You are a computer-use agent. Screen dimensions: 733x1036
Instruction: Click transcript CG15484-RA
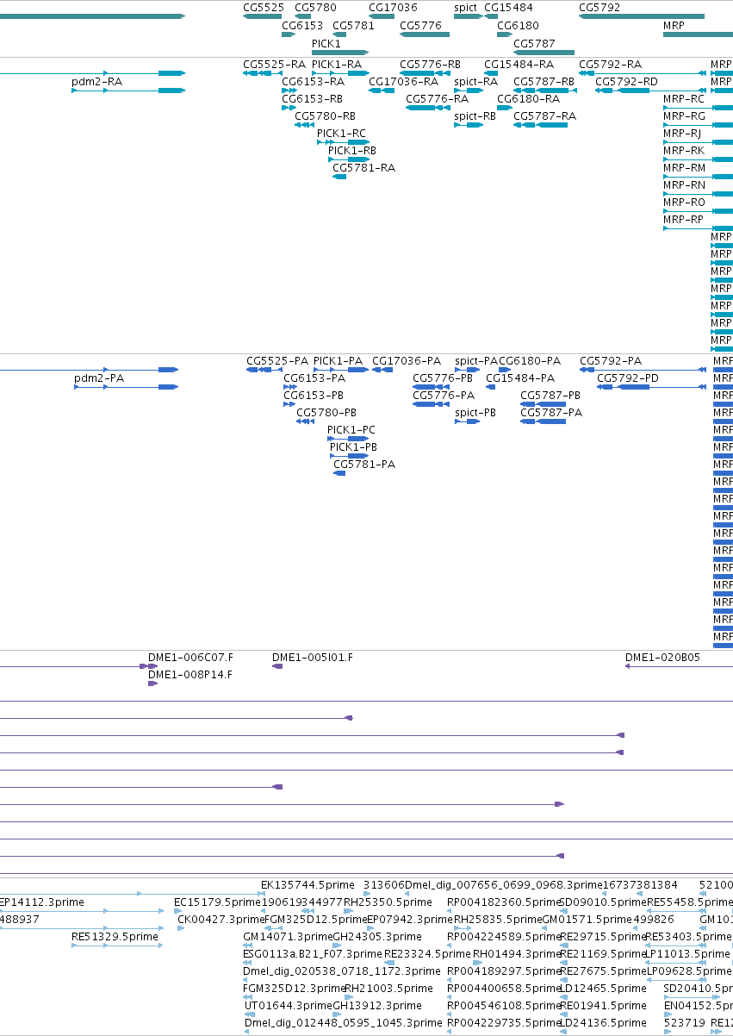click(x=519, y=65)
